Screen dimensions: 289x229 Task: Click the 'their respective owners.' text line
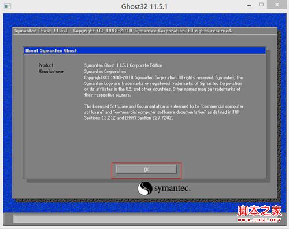(108, 95)
